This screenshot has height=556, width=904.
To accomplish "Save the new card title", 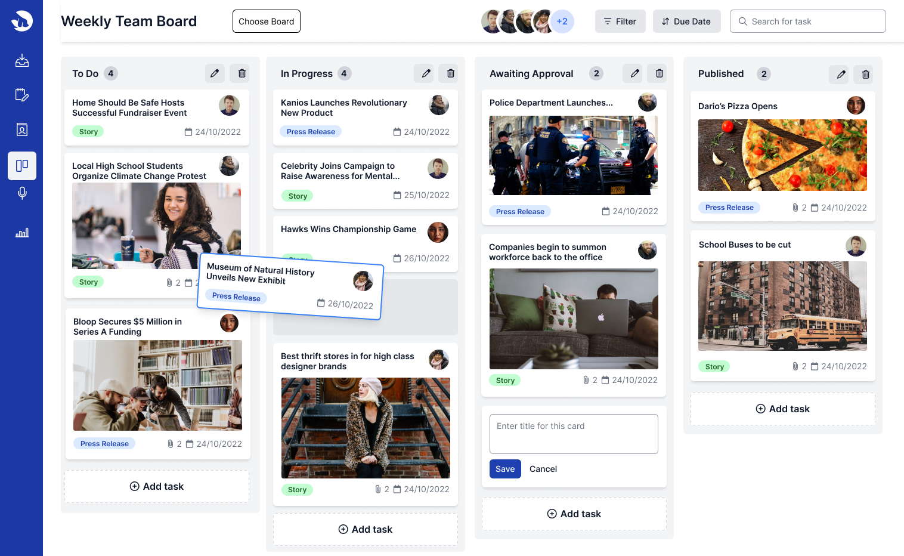I will [x=505, y=469].
